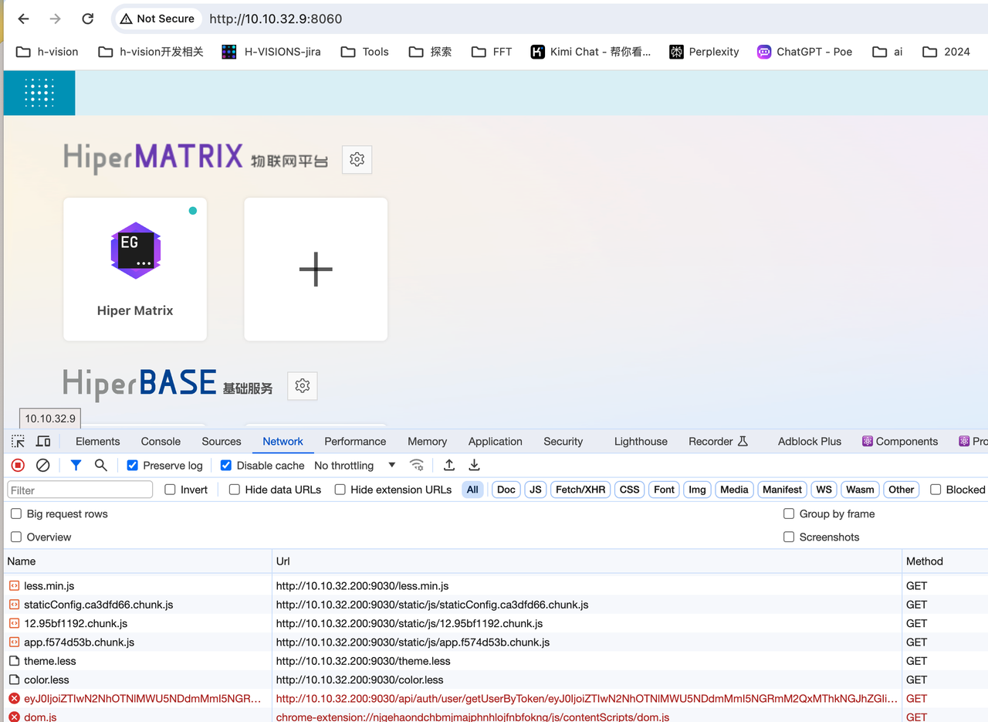Screen dimensions: 988x722
Task: Toggle the device toolbar icon
Action: 43,441
